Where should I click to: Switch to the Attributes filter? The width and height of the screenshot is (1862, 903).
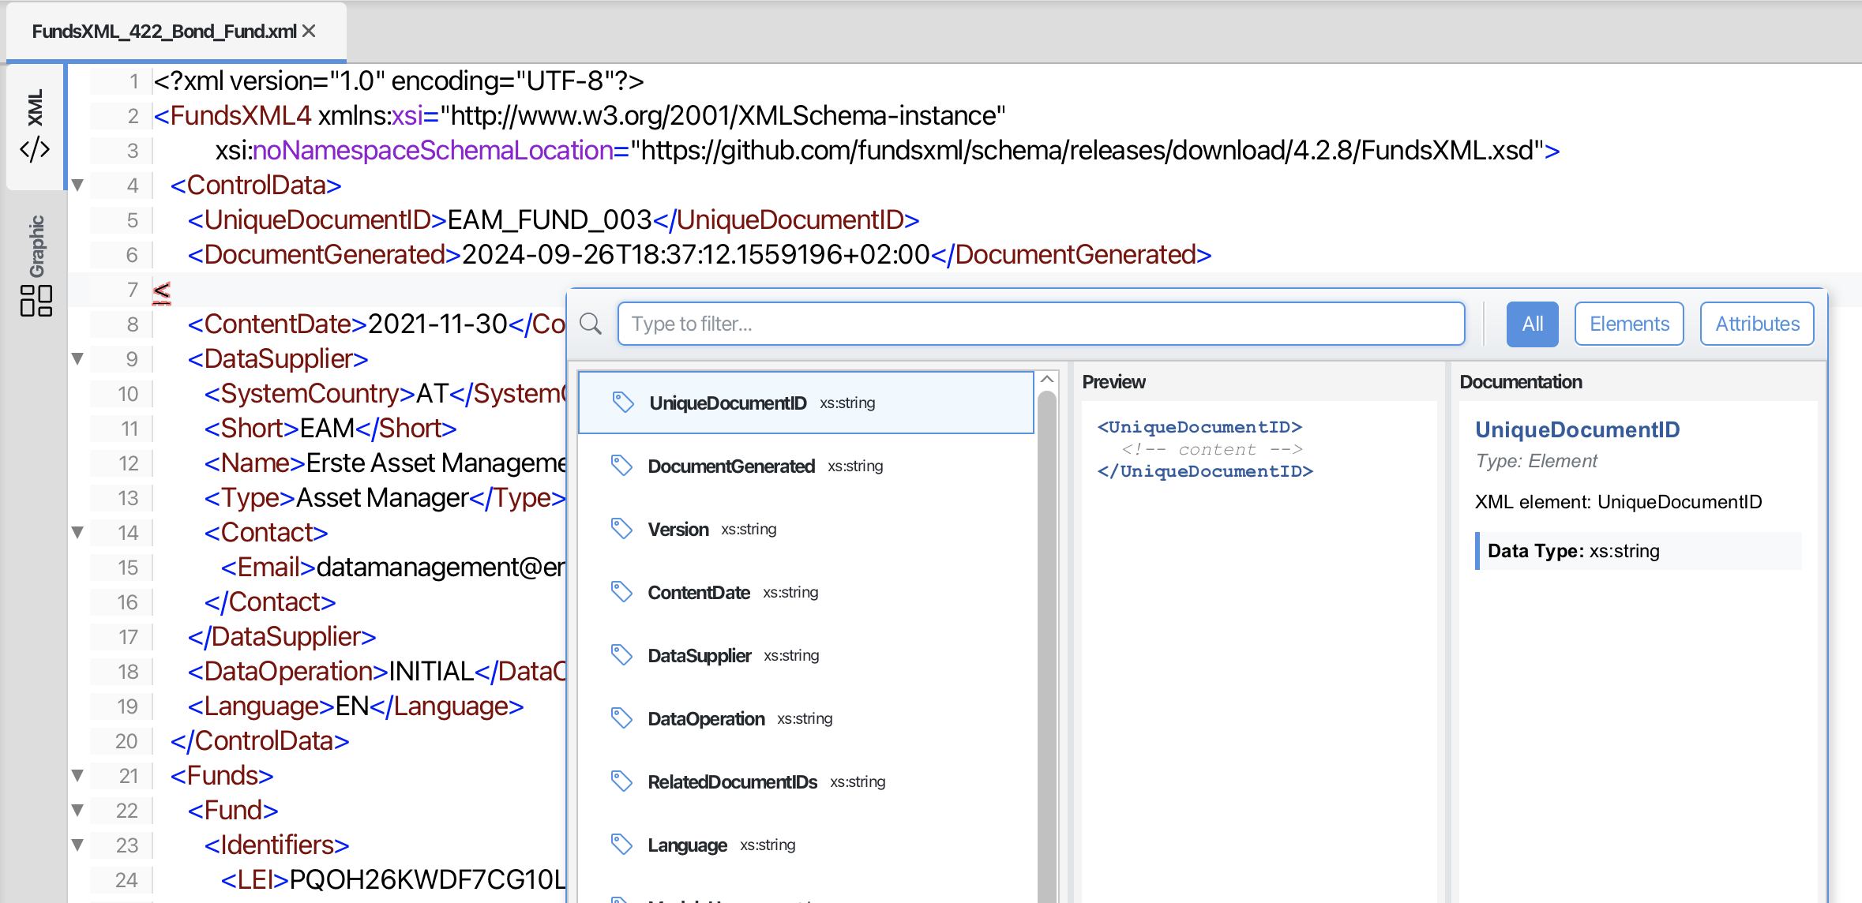(1756, 324)
